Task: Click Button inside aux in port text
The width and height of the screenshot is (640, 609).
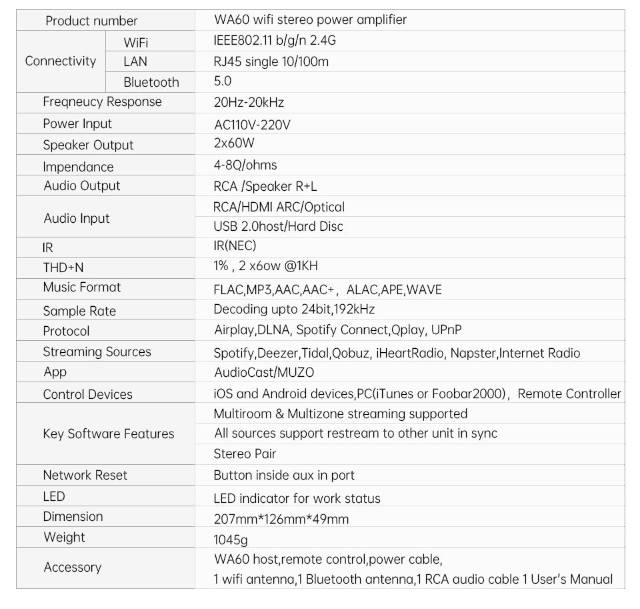Action: [284, 476]
